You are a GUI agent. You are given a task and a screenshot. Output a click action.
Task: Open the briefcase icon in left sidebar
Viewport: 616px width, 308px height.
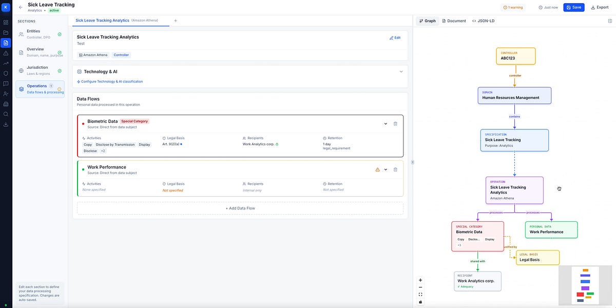[x=6, y=104]
